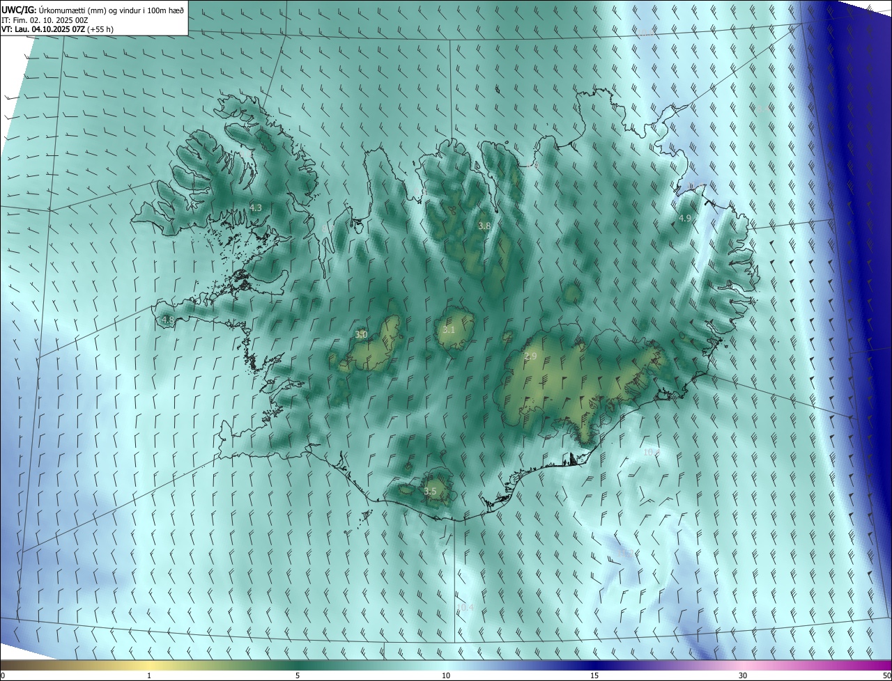Click the faint 11.2 value over the southeast ocean

click(x=626, y=554)
